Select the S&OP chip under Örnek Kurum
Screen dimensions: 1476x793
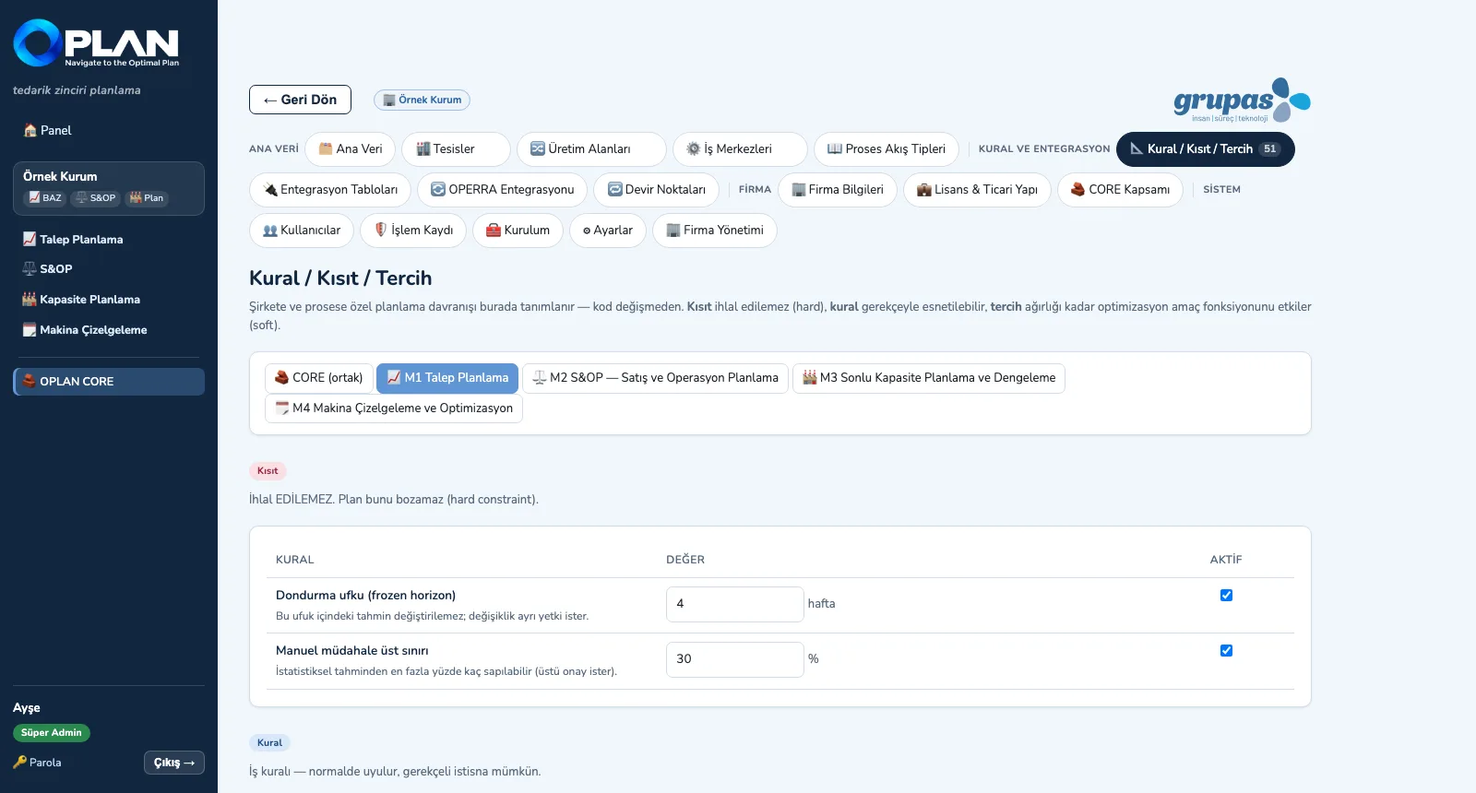coord(96,198)
